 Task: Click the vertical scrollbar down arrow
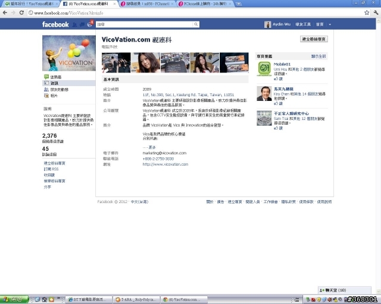pyautogui.click(x=379, y=292)
